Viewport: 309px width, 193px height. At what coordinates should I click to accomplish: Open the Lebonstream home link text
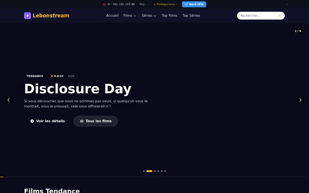pyautogui.click(x=51, y=15)
